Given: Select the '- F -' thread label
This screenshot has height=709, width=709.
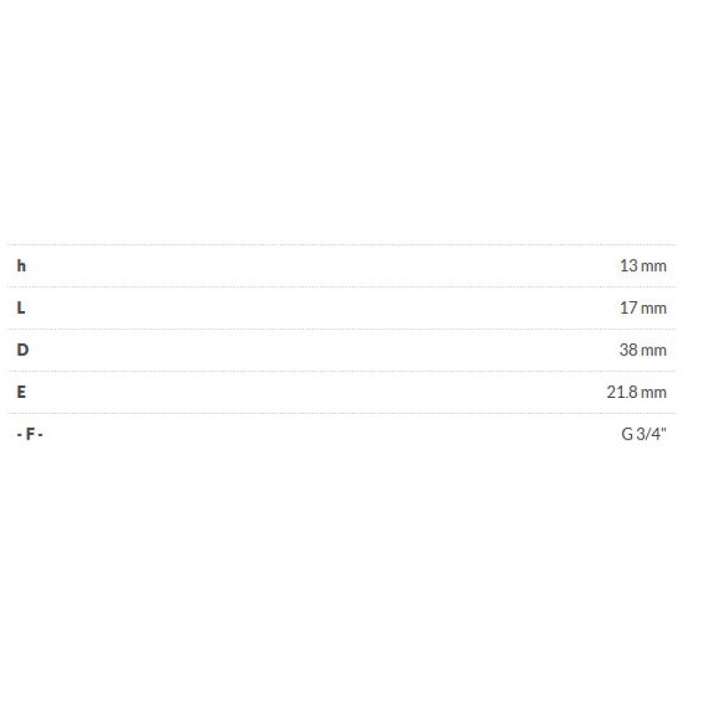Looking at the screenshot, I should tap(30, 434).
